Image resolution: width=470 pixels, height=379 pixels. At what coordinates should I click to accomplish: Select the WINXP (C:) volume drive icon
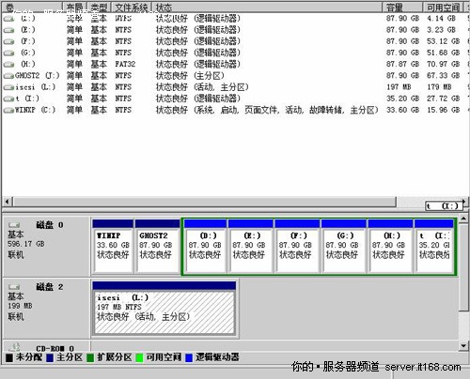(8, 110)
